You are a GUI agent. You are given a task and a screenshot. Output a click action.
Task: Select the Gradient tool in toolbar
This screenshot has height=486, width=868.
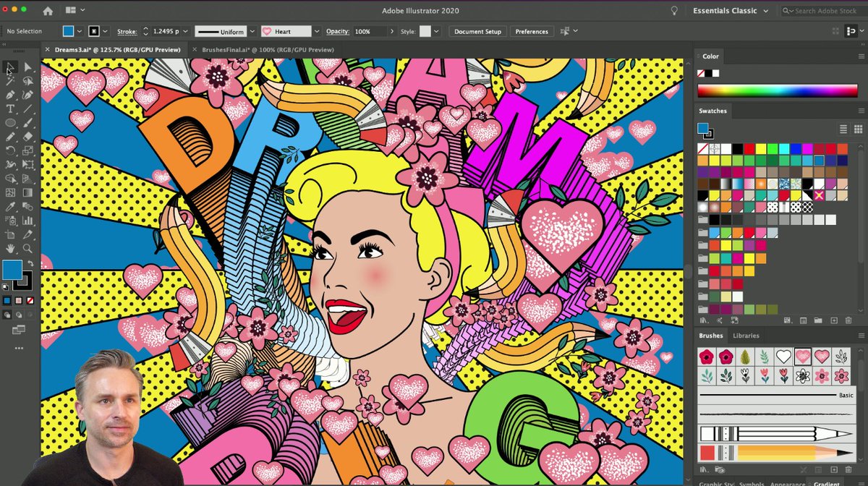coord(27,192)
